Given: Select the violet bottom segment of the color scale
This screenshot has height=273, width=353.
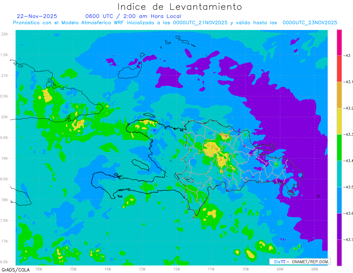Looking at the screenshot, I should pos(339,252).
